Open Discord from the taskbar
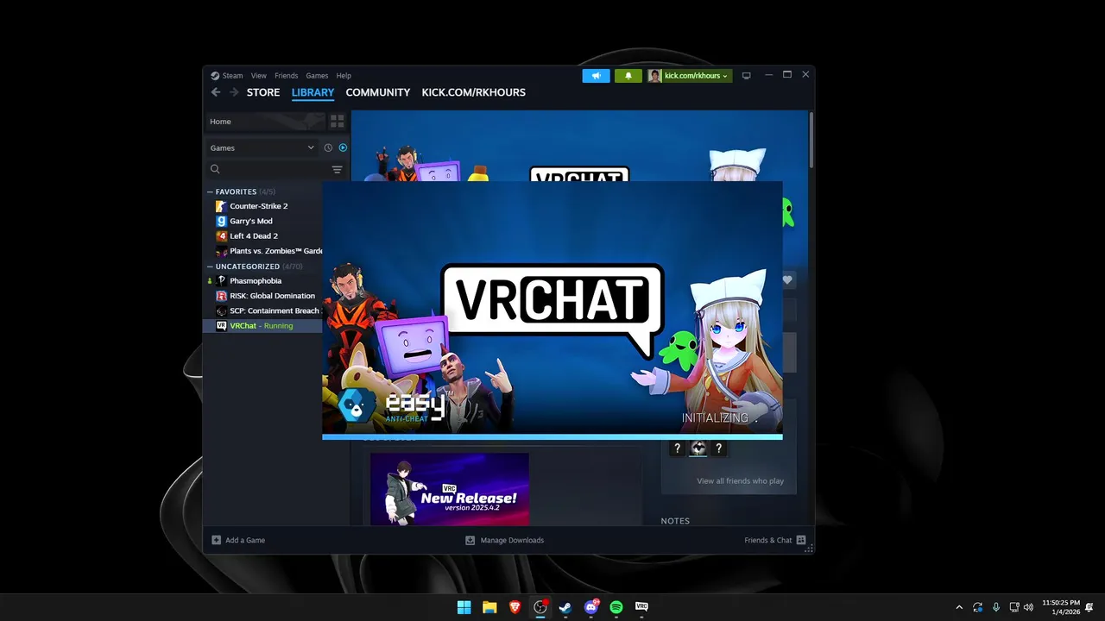 point(591,607)
